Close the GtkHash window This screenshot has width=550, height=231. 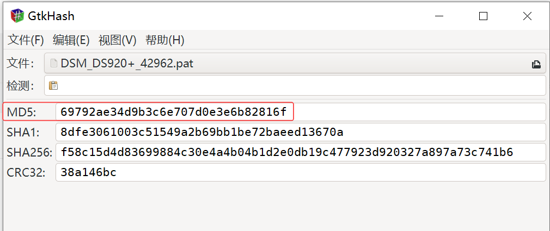(527, 16)
